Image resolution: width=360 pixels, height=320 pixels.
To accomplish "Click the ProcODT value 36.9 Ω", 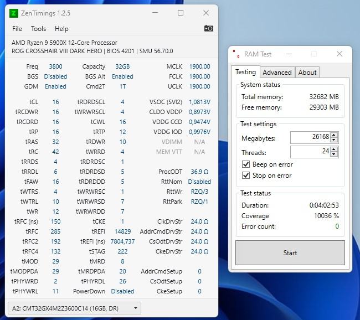I will click(199, 172).
